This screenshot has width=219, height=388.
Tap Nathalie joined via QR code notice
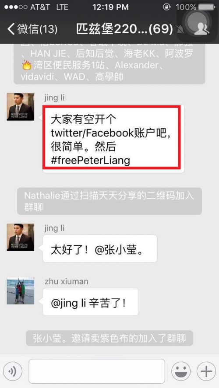[x=109, y=201]
